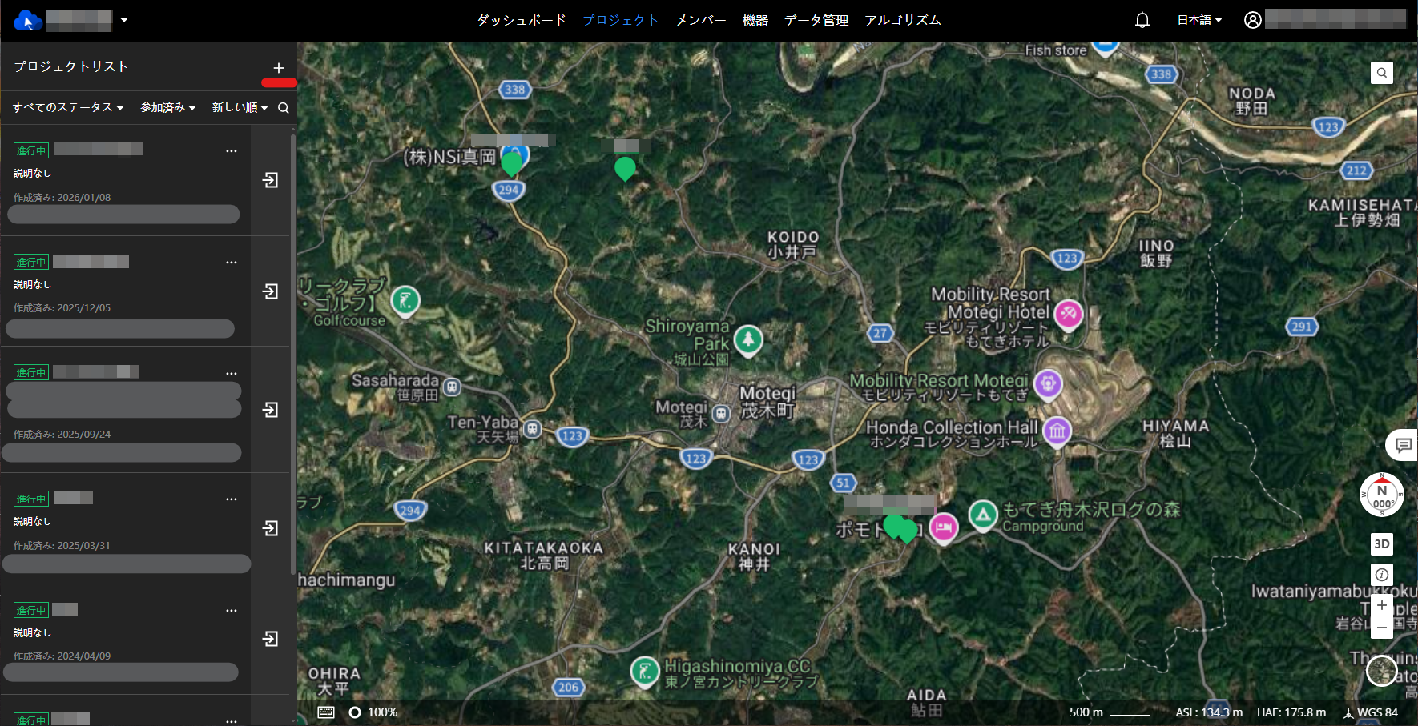Open the project list search
Screen dimensions: 1418x726
coord(284,108)
